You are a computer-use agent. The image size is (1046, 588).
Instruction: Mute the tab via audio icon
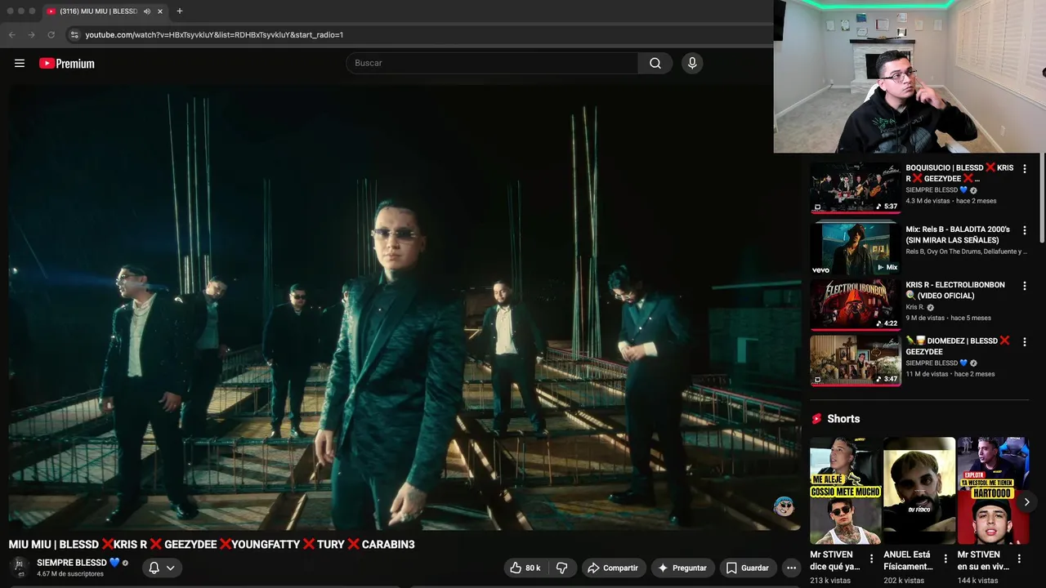[x=146, y=11]
